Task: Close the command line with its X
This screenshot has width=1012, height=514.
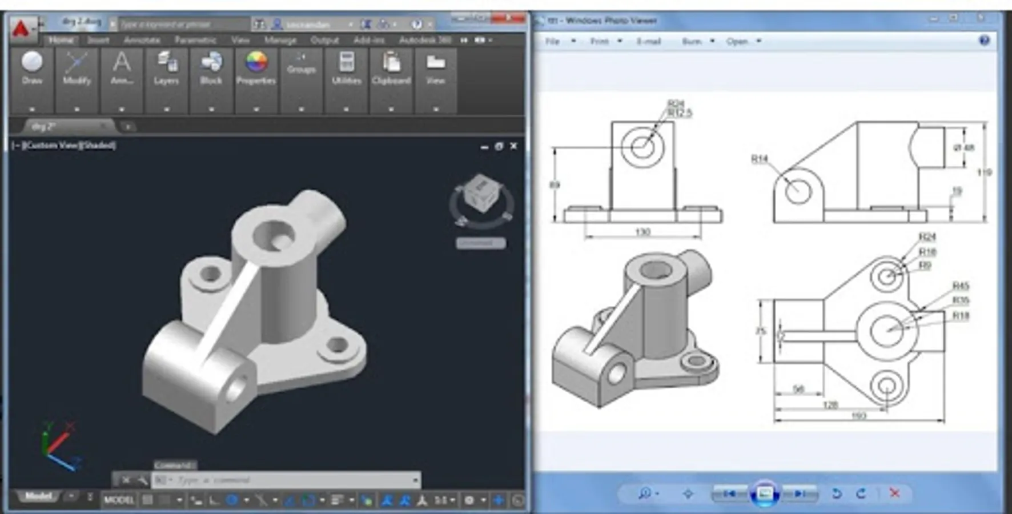Action: point(126,480)
